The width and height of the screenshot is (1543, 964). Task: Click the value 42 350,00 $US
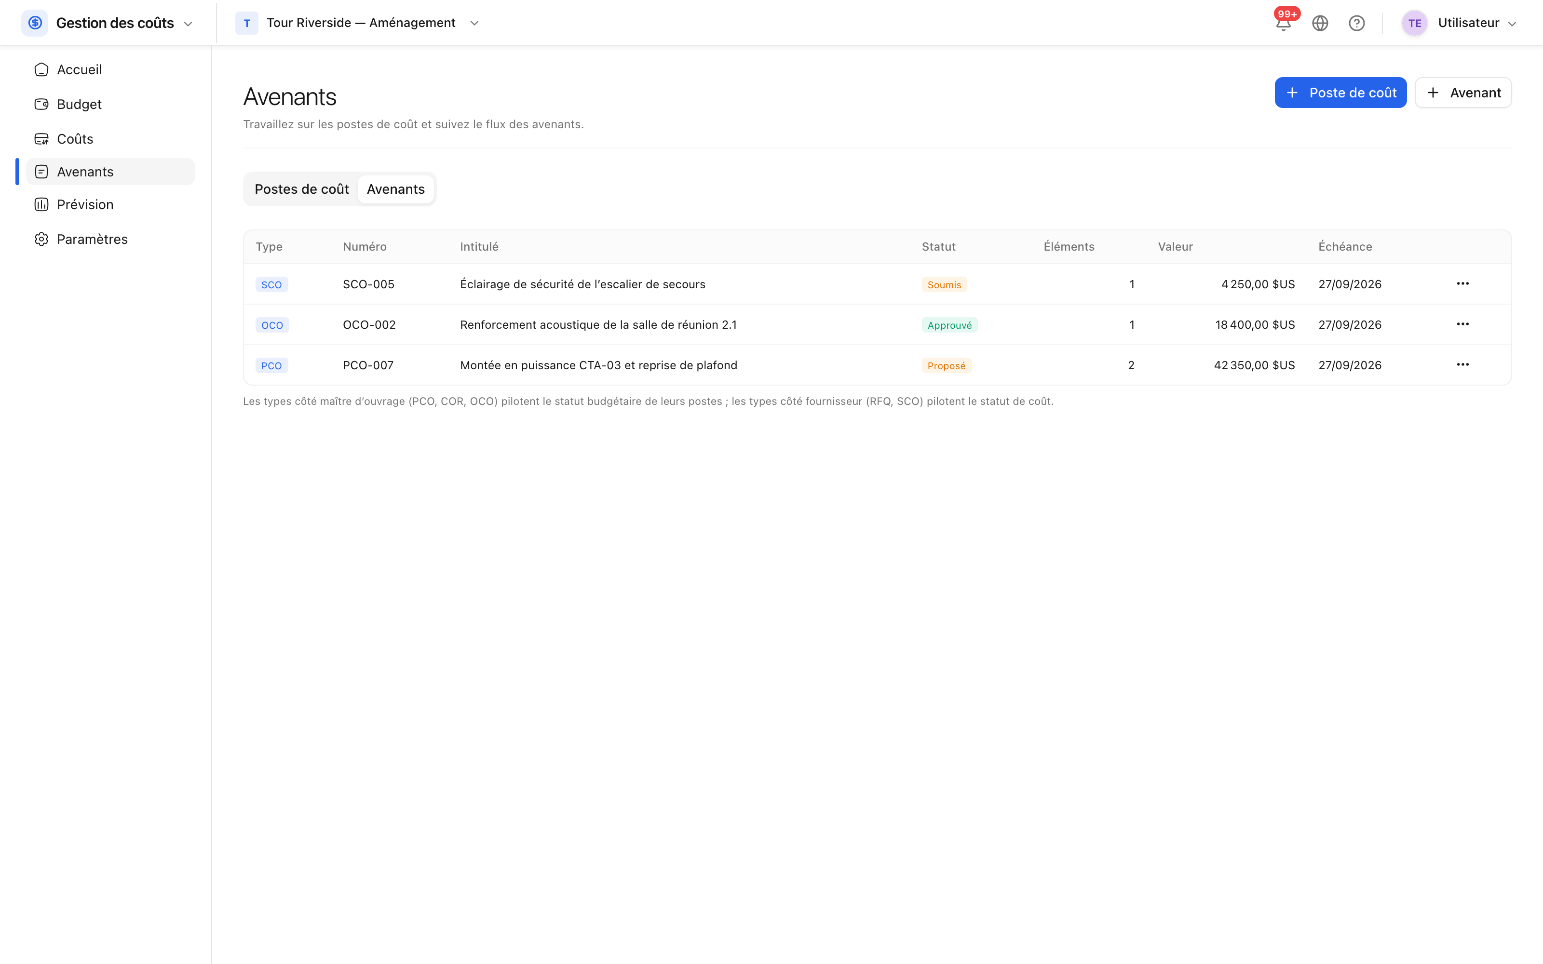(x=1254, y=365)
